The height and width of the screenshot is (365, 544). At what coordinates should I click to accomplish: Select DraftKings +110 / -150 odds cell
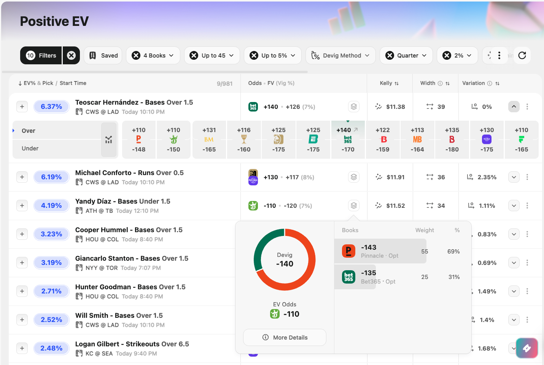point(173,140)
